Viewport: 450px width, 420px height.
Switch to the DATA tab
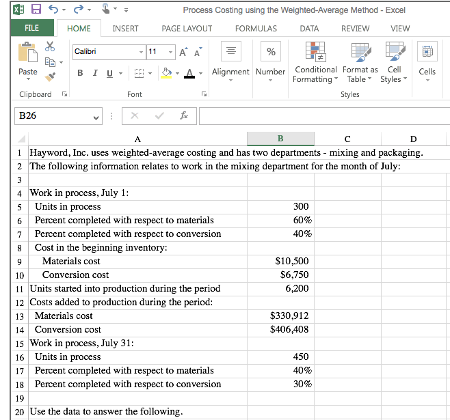(x=309, y=29)
